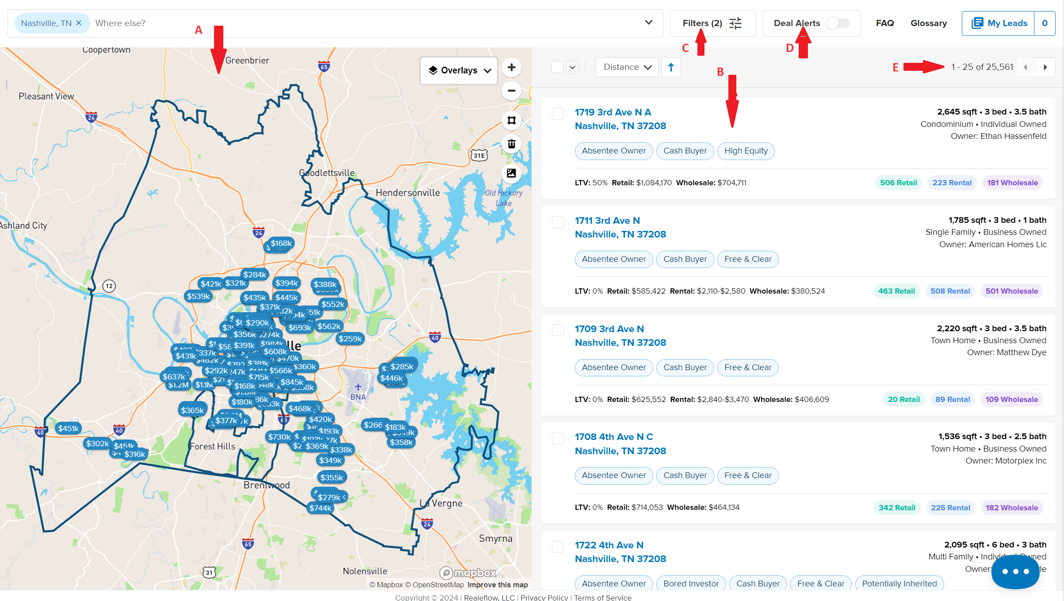Expand the bulk select options arrow
The width and height of the screenshot is (1064, 601).
pyautogui.click(x=572, y=67)
